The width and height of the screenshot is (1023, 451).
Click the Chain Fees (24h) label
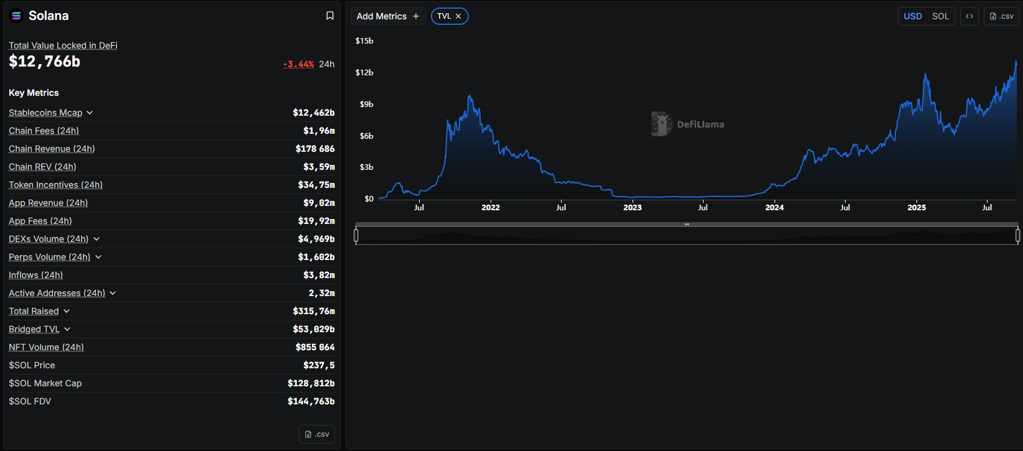click(44, 131)
